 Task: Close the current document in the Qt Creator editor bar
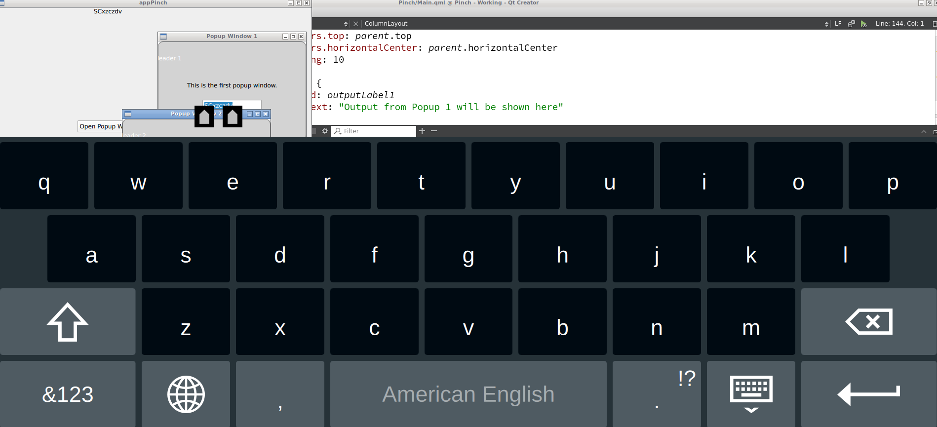(355, 24)
